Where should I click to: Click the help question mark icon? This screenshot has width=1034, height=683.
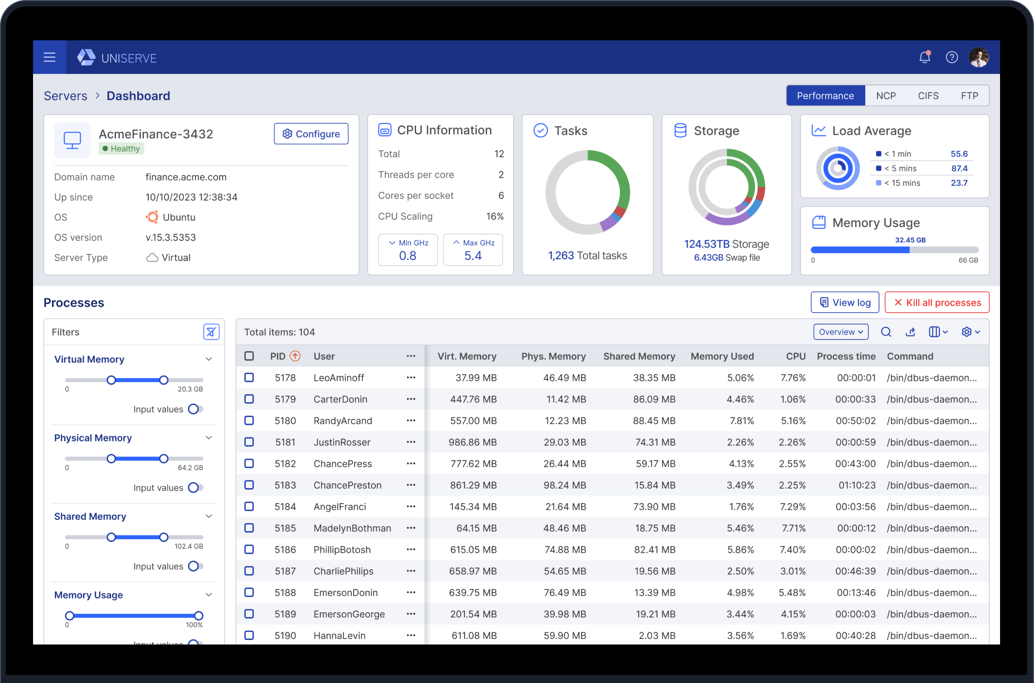952,57
